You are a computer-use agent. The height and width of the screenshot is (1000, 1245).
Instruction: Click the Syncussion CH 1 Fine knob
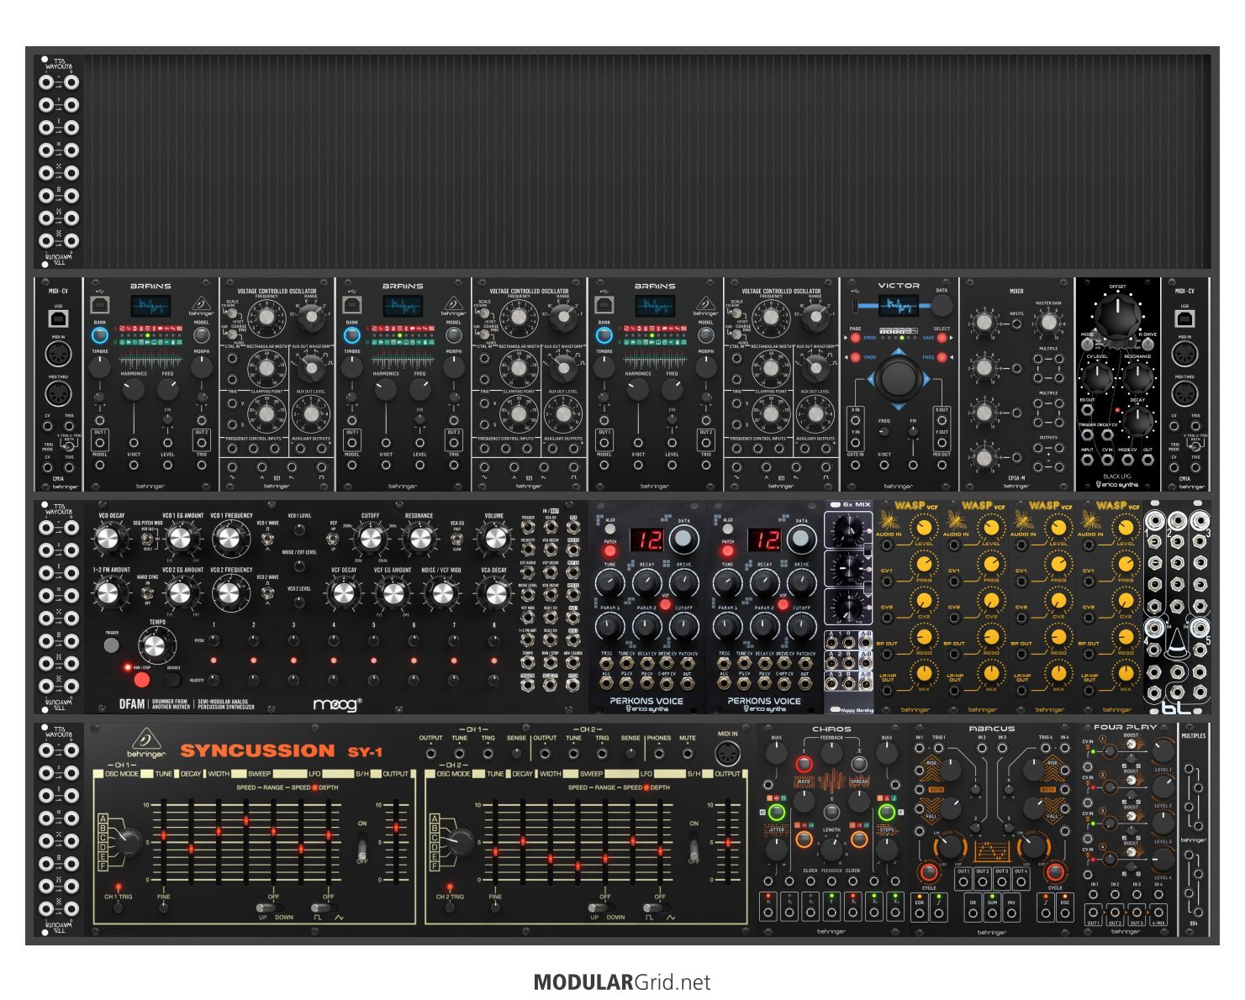click(x=163, y=908)
